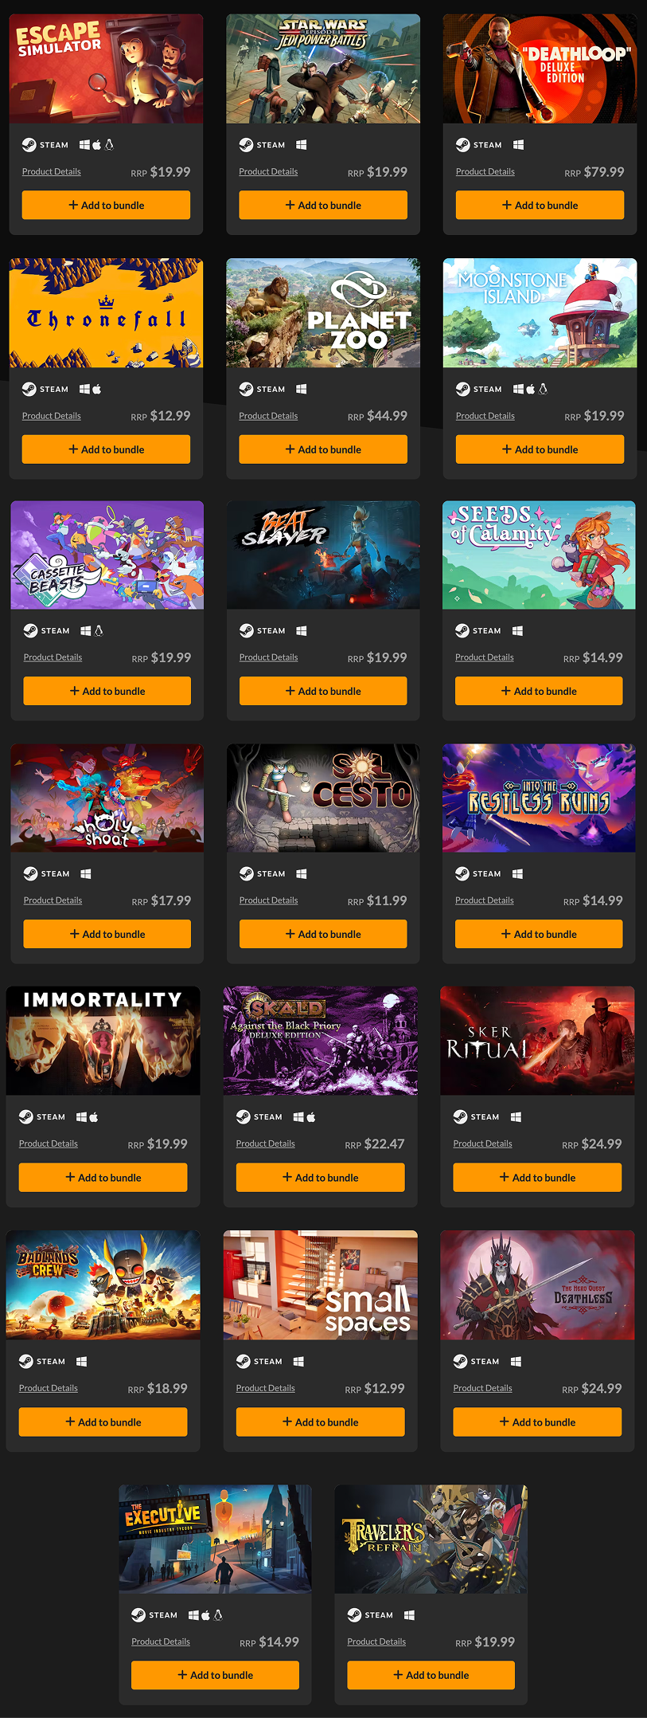Add Deathloop Deluxe Edition to bundle
The image size is (647, 1718).
point(540,205)
